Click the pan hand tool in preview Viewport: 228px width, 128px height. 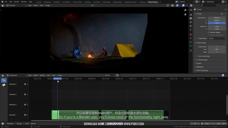coord(185,14)
